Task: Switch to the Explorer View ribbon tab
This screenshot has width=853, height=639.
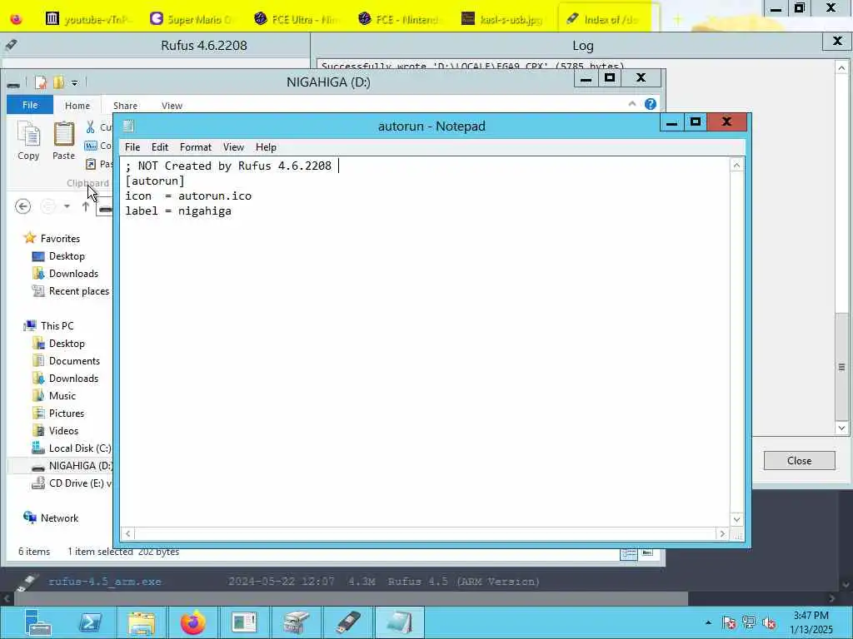Action: coord(172,106)
